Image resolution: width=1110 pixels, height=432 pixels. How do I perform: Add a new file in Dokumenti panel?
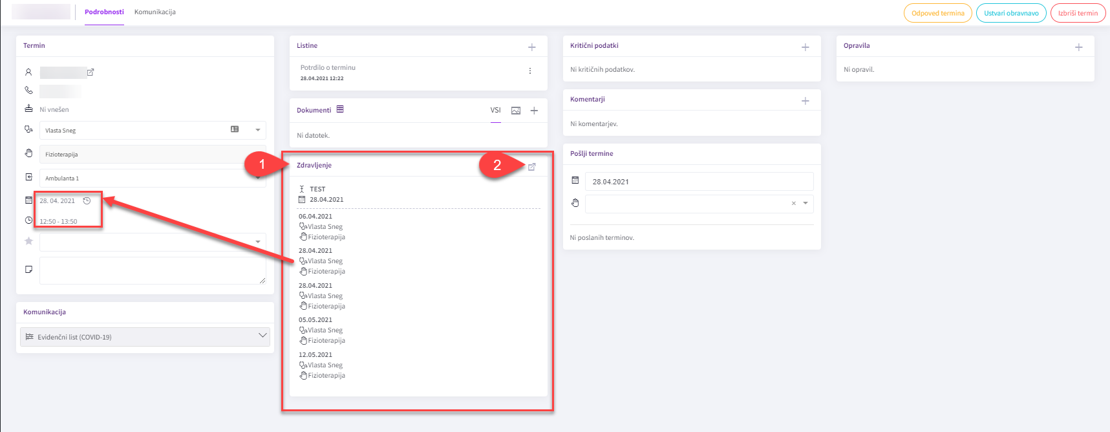click(x=534, y=111)
